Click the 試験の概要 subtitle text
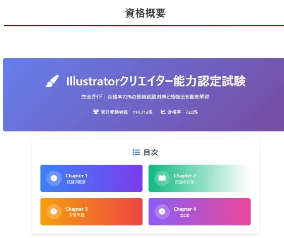284x238 pixels. (x=76, y=182)
